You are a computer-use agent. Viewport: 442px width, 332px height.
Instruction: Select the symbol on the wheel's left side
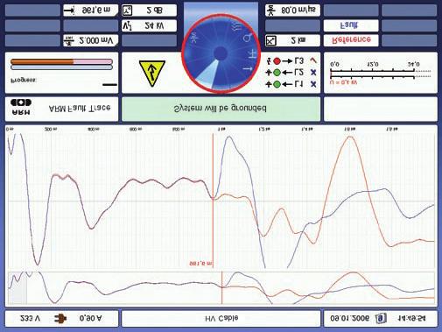(x=193, y=38)
